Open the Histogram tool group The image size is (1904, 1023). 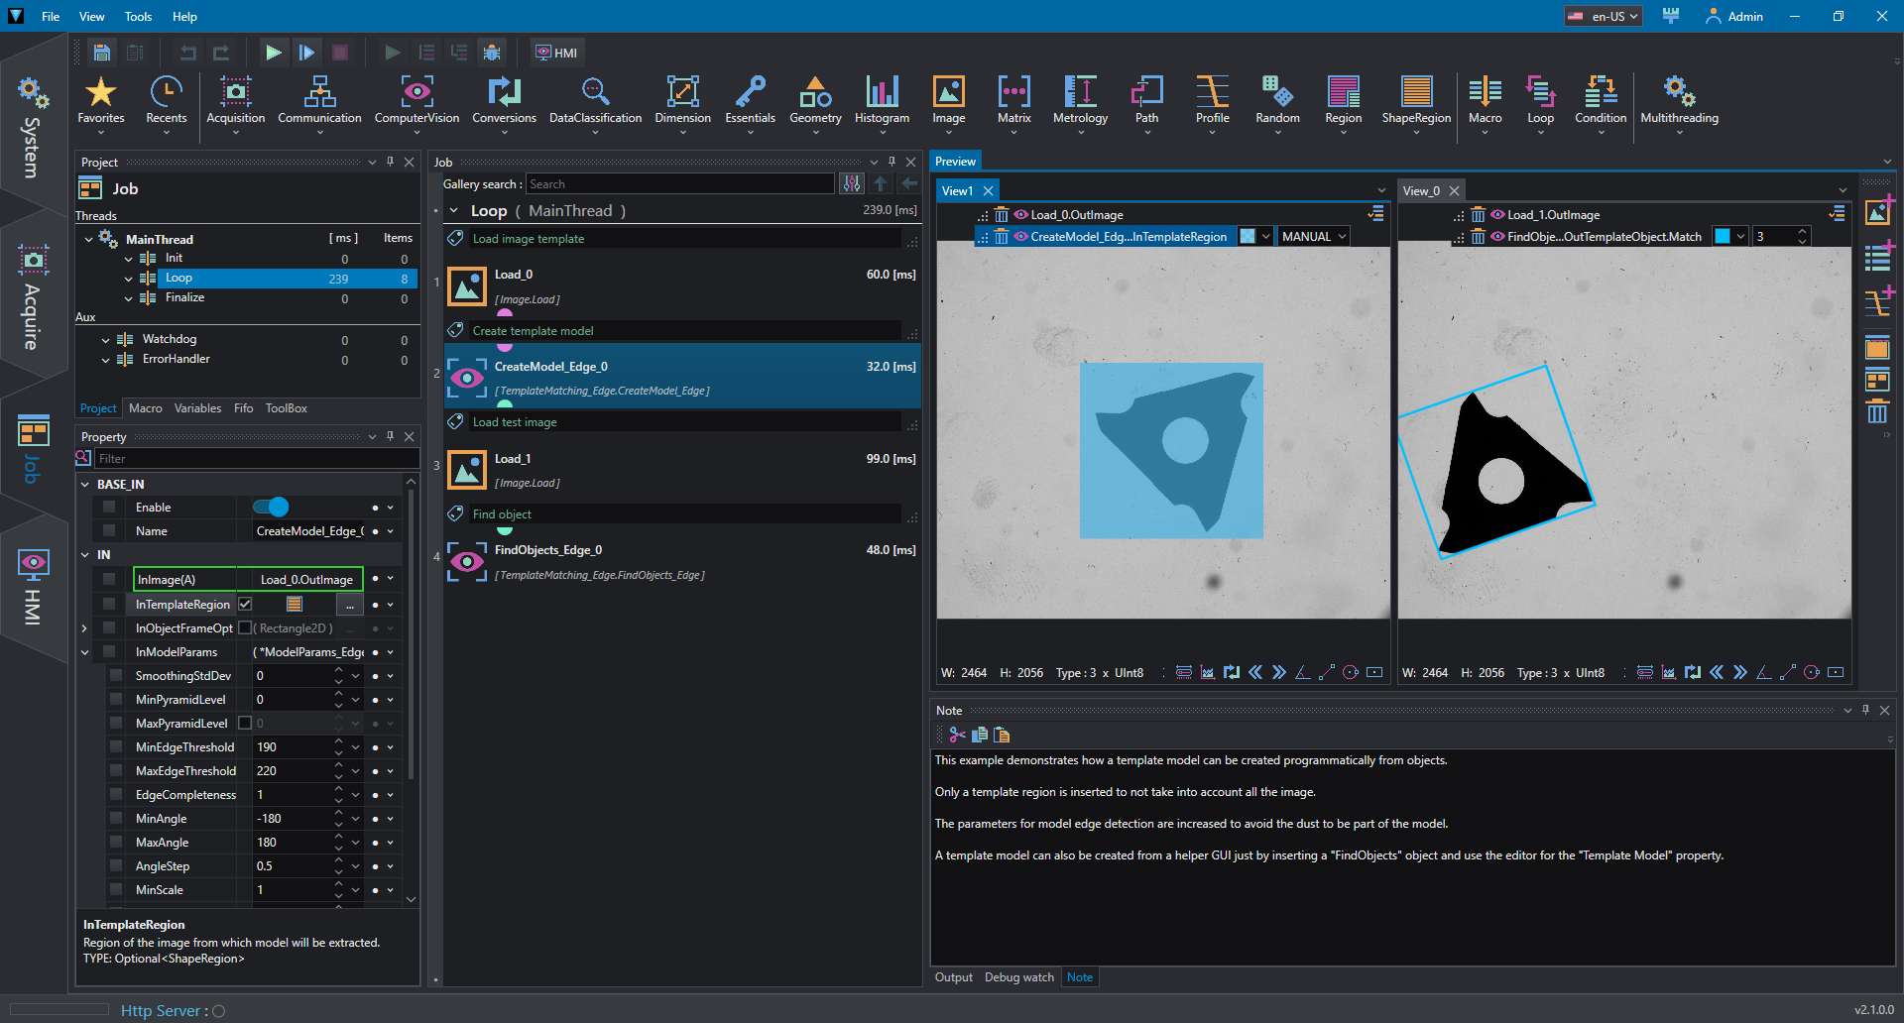coord(882,101)
